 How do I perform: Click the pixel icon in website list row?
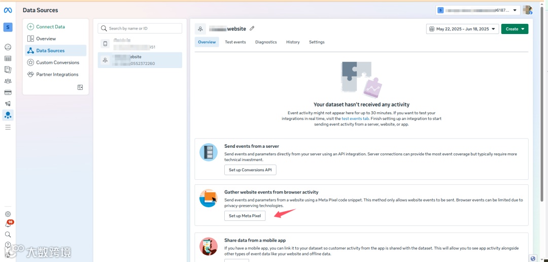click(x=105, y=60)
